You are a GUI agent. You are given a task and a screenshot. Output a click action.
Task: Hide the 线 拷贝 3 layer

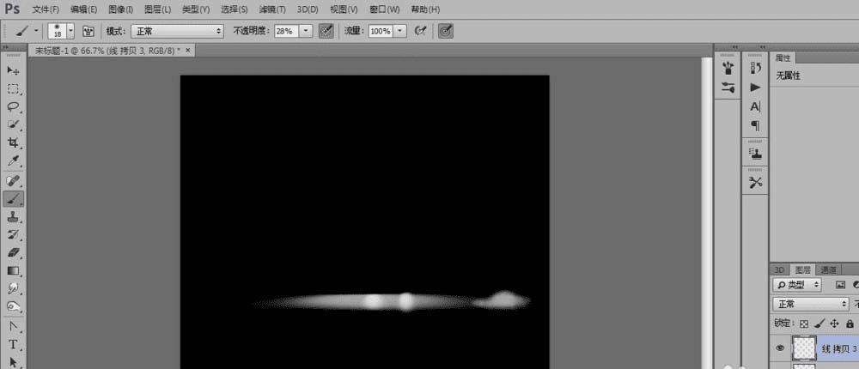(781, 348)
